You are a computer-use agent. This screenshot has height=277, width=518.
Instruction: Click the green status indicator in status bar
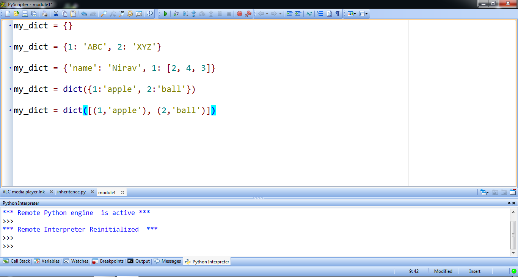pos(514,271)
